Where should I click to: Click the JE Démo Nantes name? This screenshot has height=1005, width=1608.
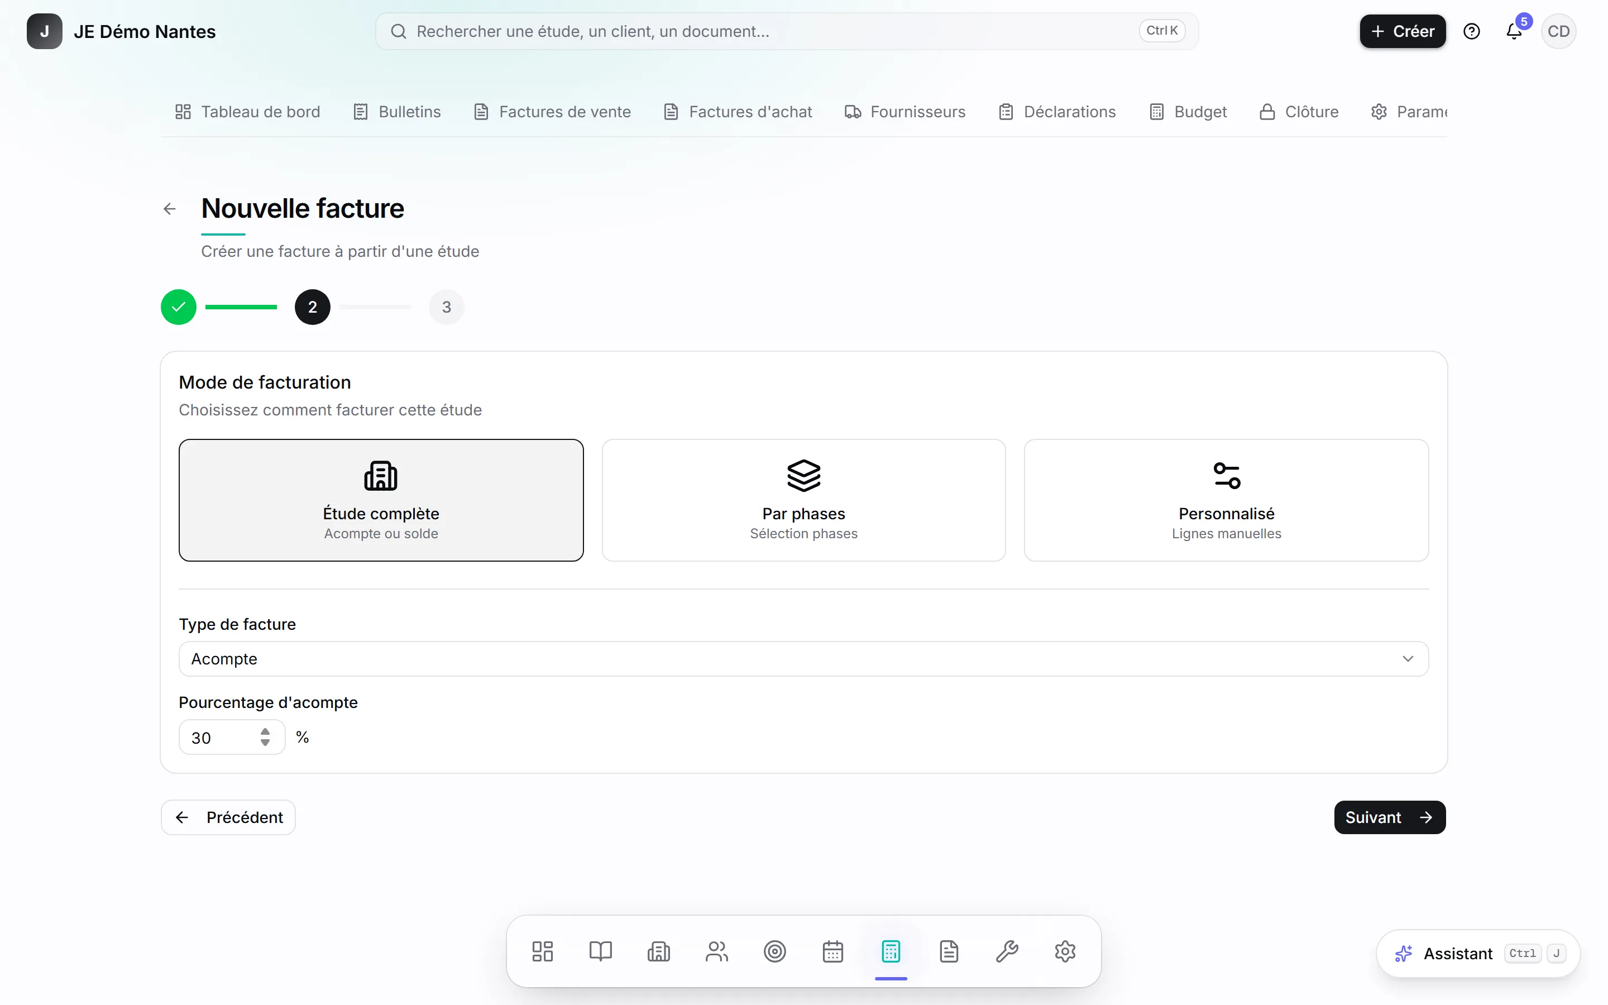coord(145,31)
